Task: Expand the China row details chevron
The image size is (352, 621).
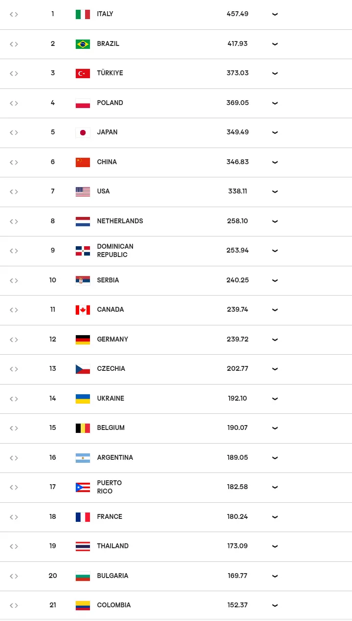Action: tap(275, 162)
